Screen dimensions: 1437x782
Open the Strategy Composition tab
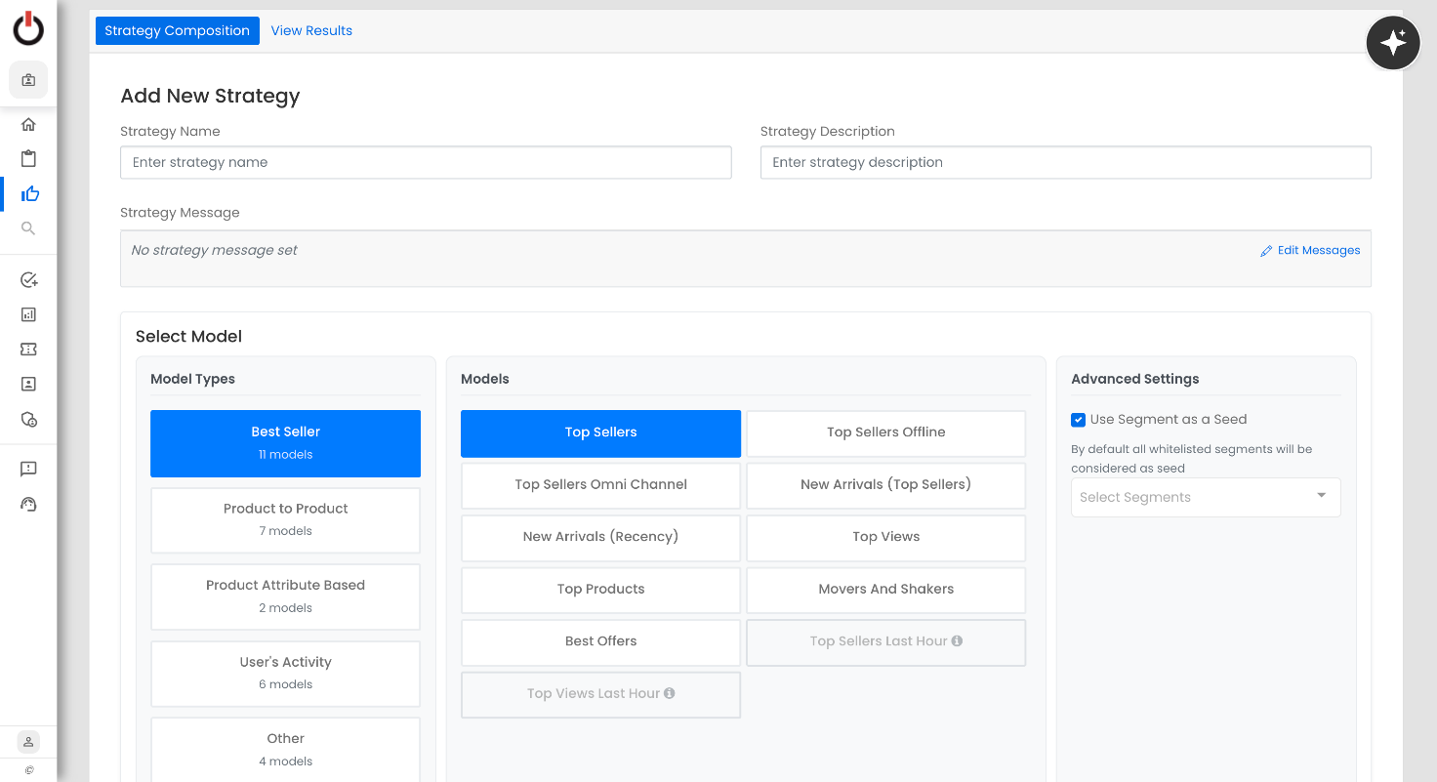click(178, 31)
